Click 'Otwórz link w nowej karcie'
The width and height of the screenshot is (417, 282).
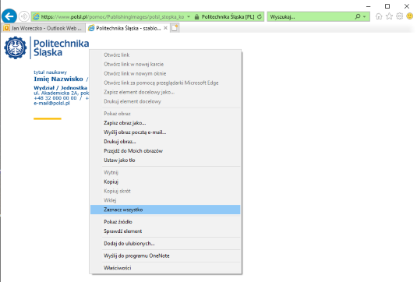(x=165, y=64)
